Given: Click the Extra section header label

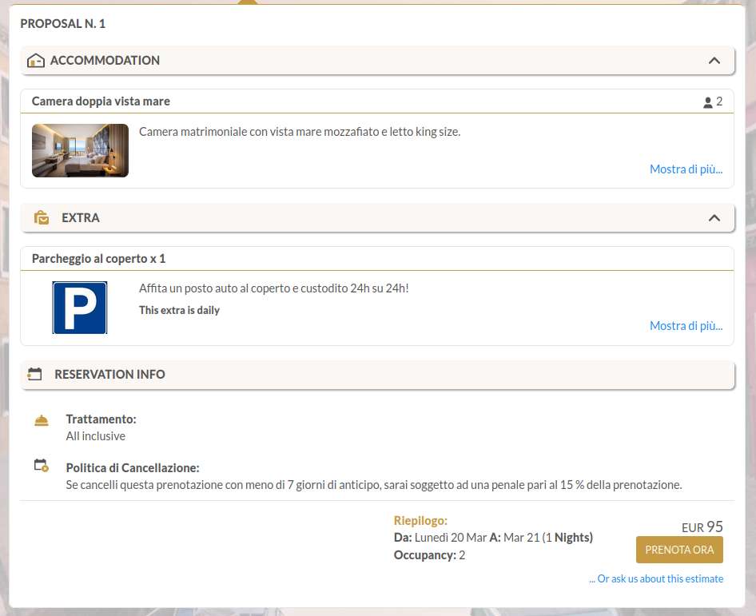Looking at the screenshot, I should pyautogui.click(x=81, y=218).
